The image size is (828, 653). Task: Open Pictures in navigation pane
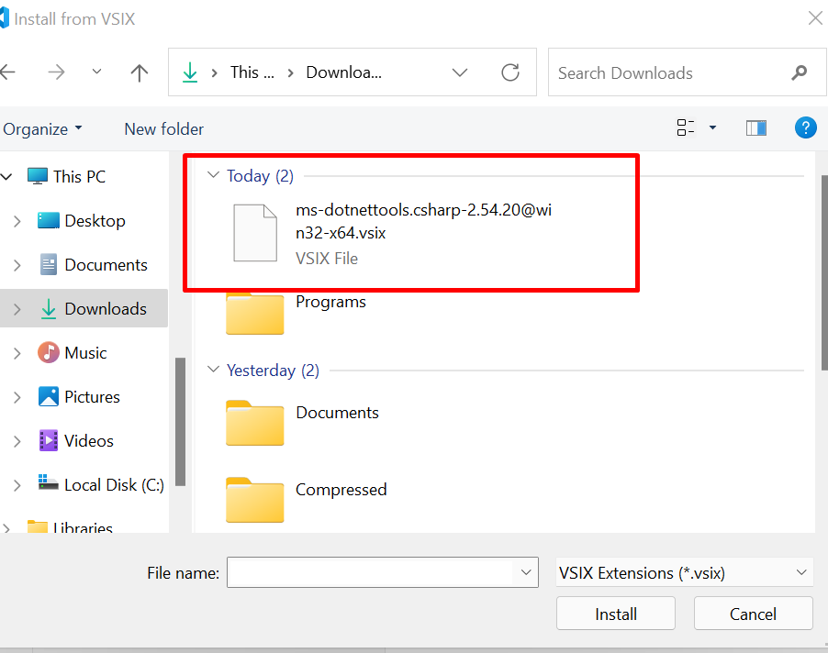click(92, 396)
